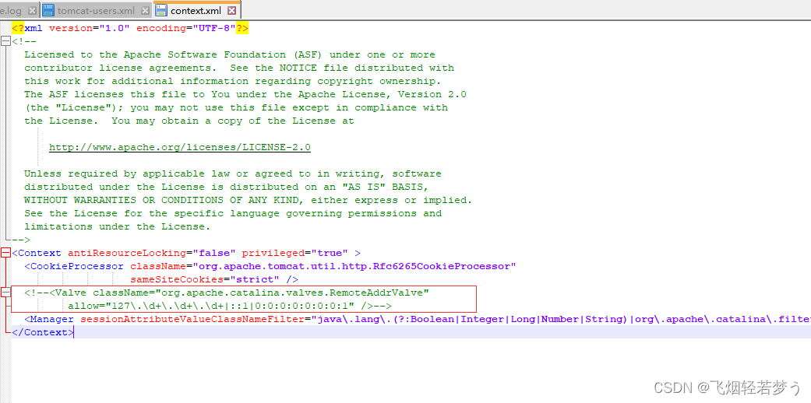Click the CookieProcessor className line
Screen dimensions: 811x403
270,266
